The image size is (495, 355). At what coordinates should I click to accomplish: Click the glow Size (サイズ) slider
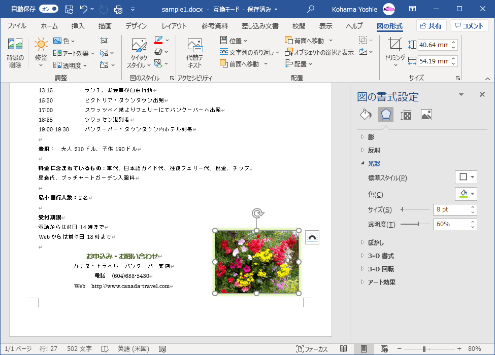pyautogui.click(x=415, y=209)
